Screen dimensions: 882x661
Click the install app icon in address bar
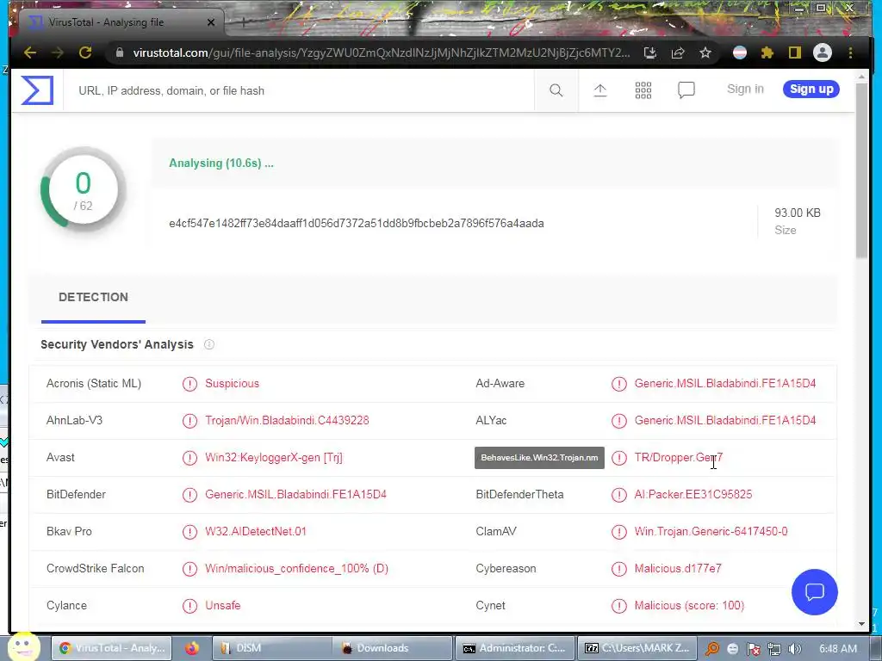pyautogui.click(x=649, y=53)
